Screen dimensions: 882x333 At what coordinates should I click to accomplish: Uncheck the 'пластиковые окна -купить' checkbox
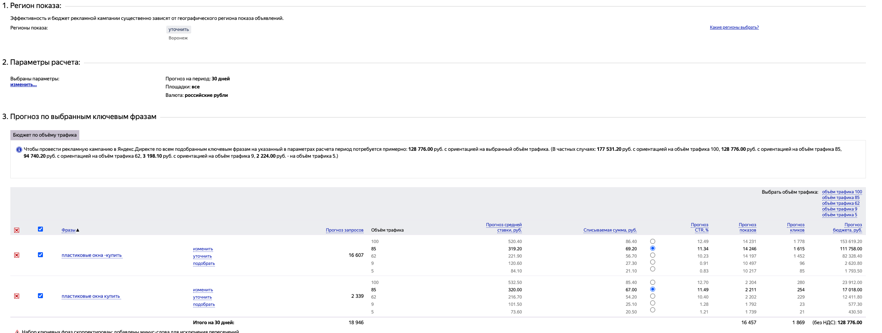[40, 255]
